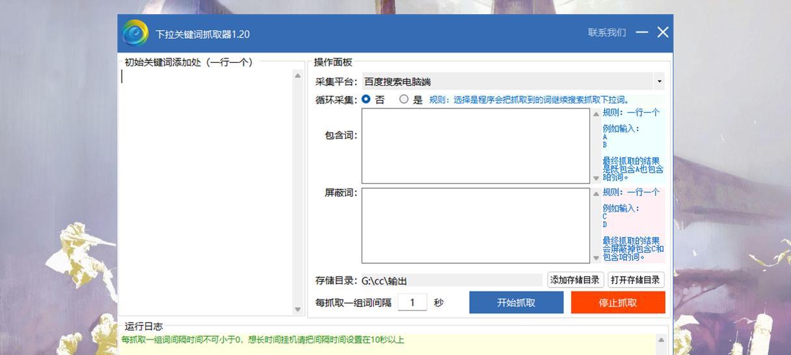791x355 pixels.
Task: Focus the 包含词 text box
Action: [x=476, y=146]
